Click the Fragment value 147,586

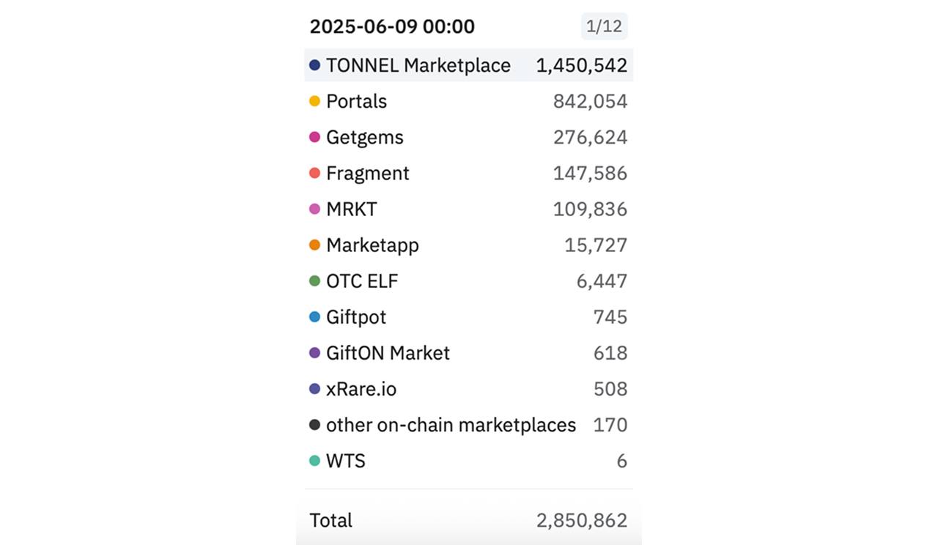click(x=590, y=173)
